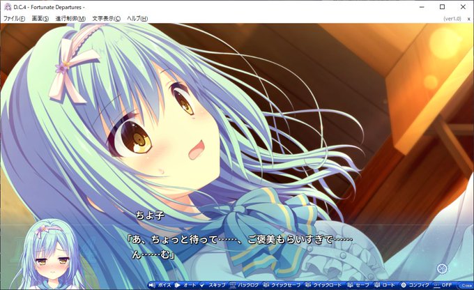Screen dimensions: 474x290
Task: Open the バックログ backlog
Action: 244,285
